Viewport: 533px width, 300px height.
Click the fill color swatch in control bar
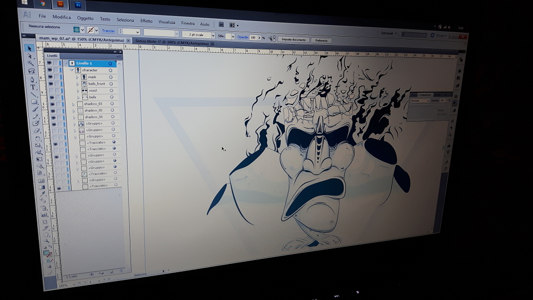click(x=77, y=29)
